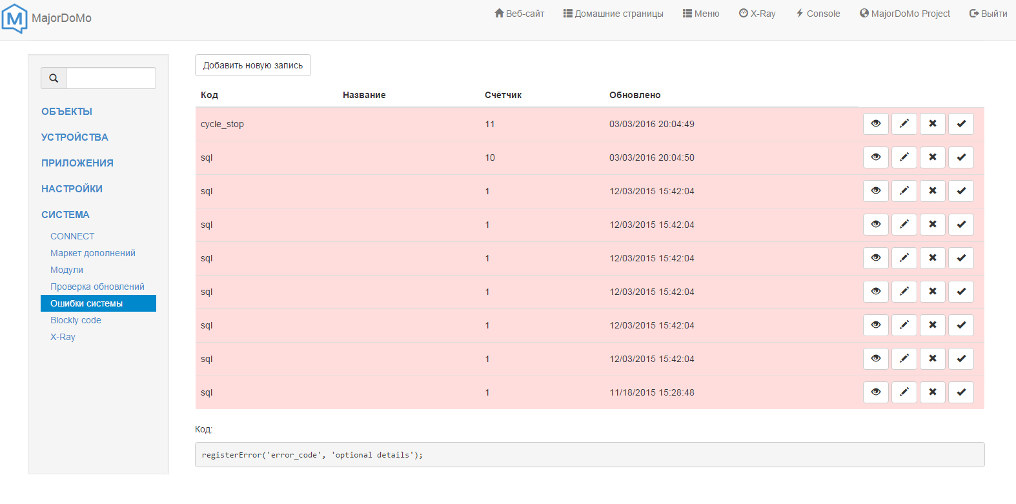Open the X-Ray item in top navigation
Image resolution: width=1016 pixels, height=504 pixels.
point(757,14)
